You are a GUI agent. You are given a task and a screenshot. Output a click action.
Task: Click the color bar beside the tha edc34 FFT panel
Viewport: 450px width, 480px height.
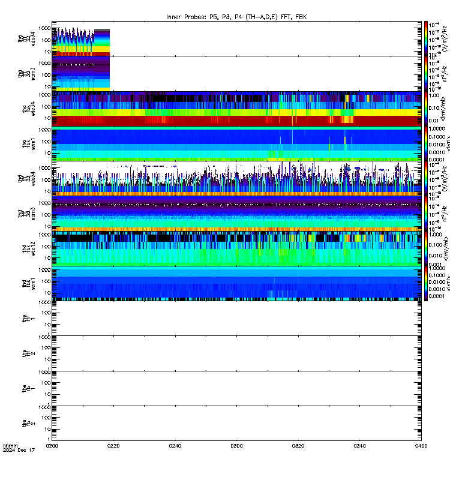coord(426,38)
